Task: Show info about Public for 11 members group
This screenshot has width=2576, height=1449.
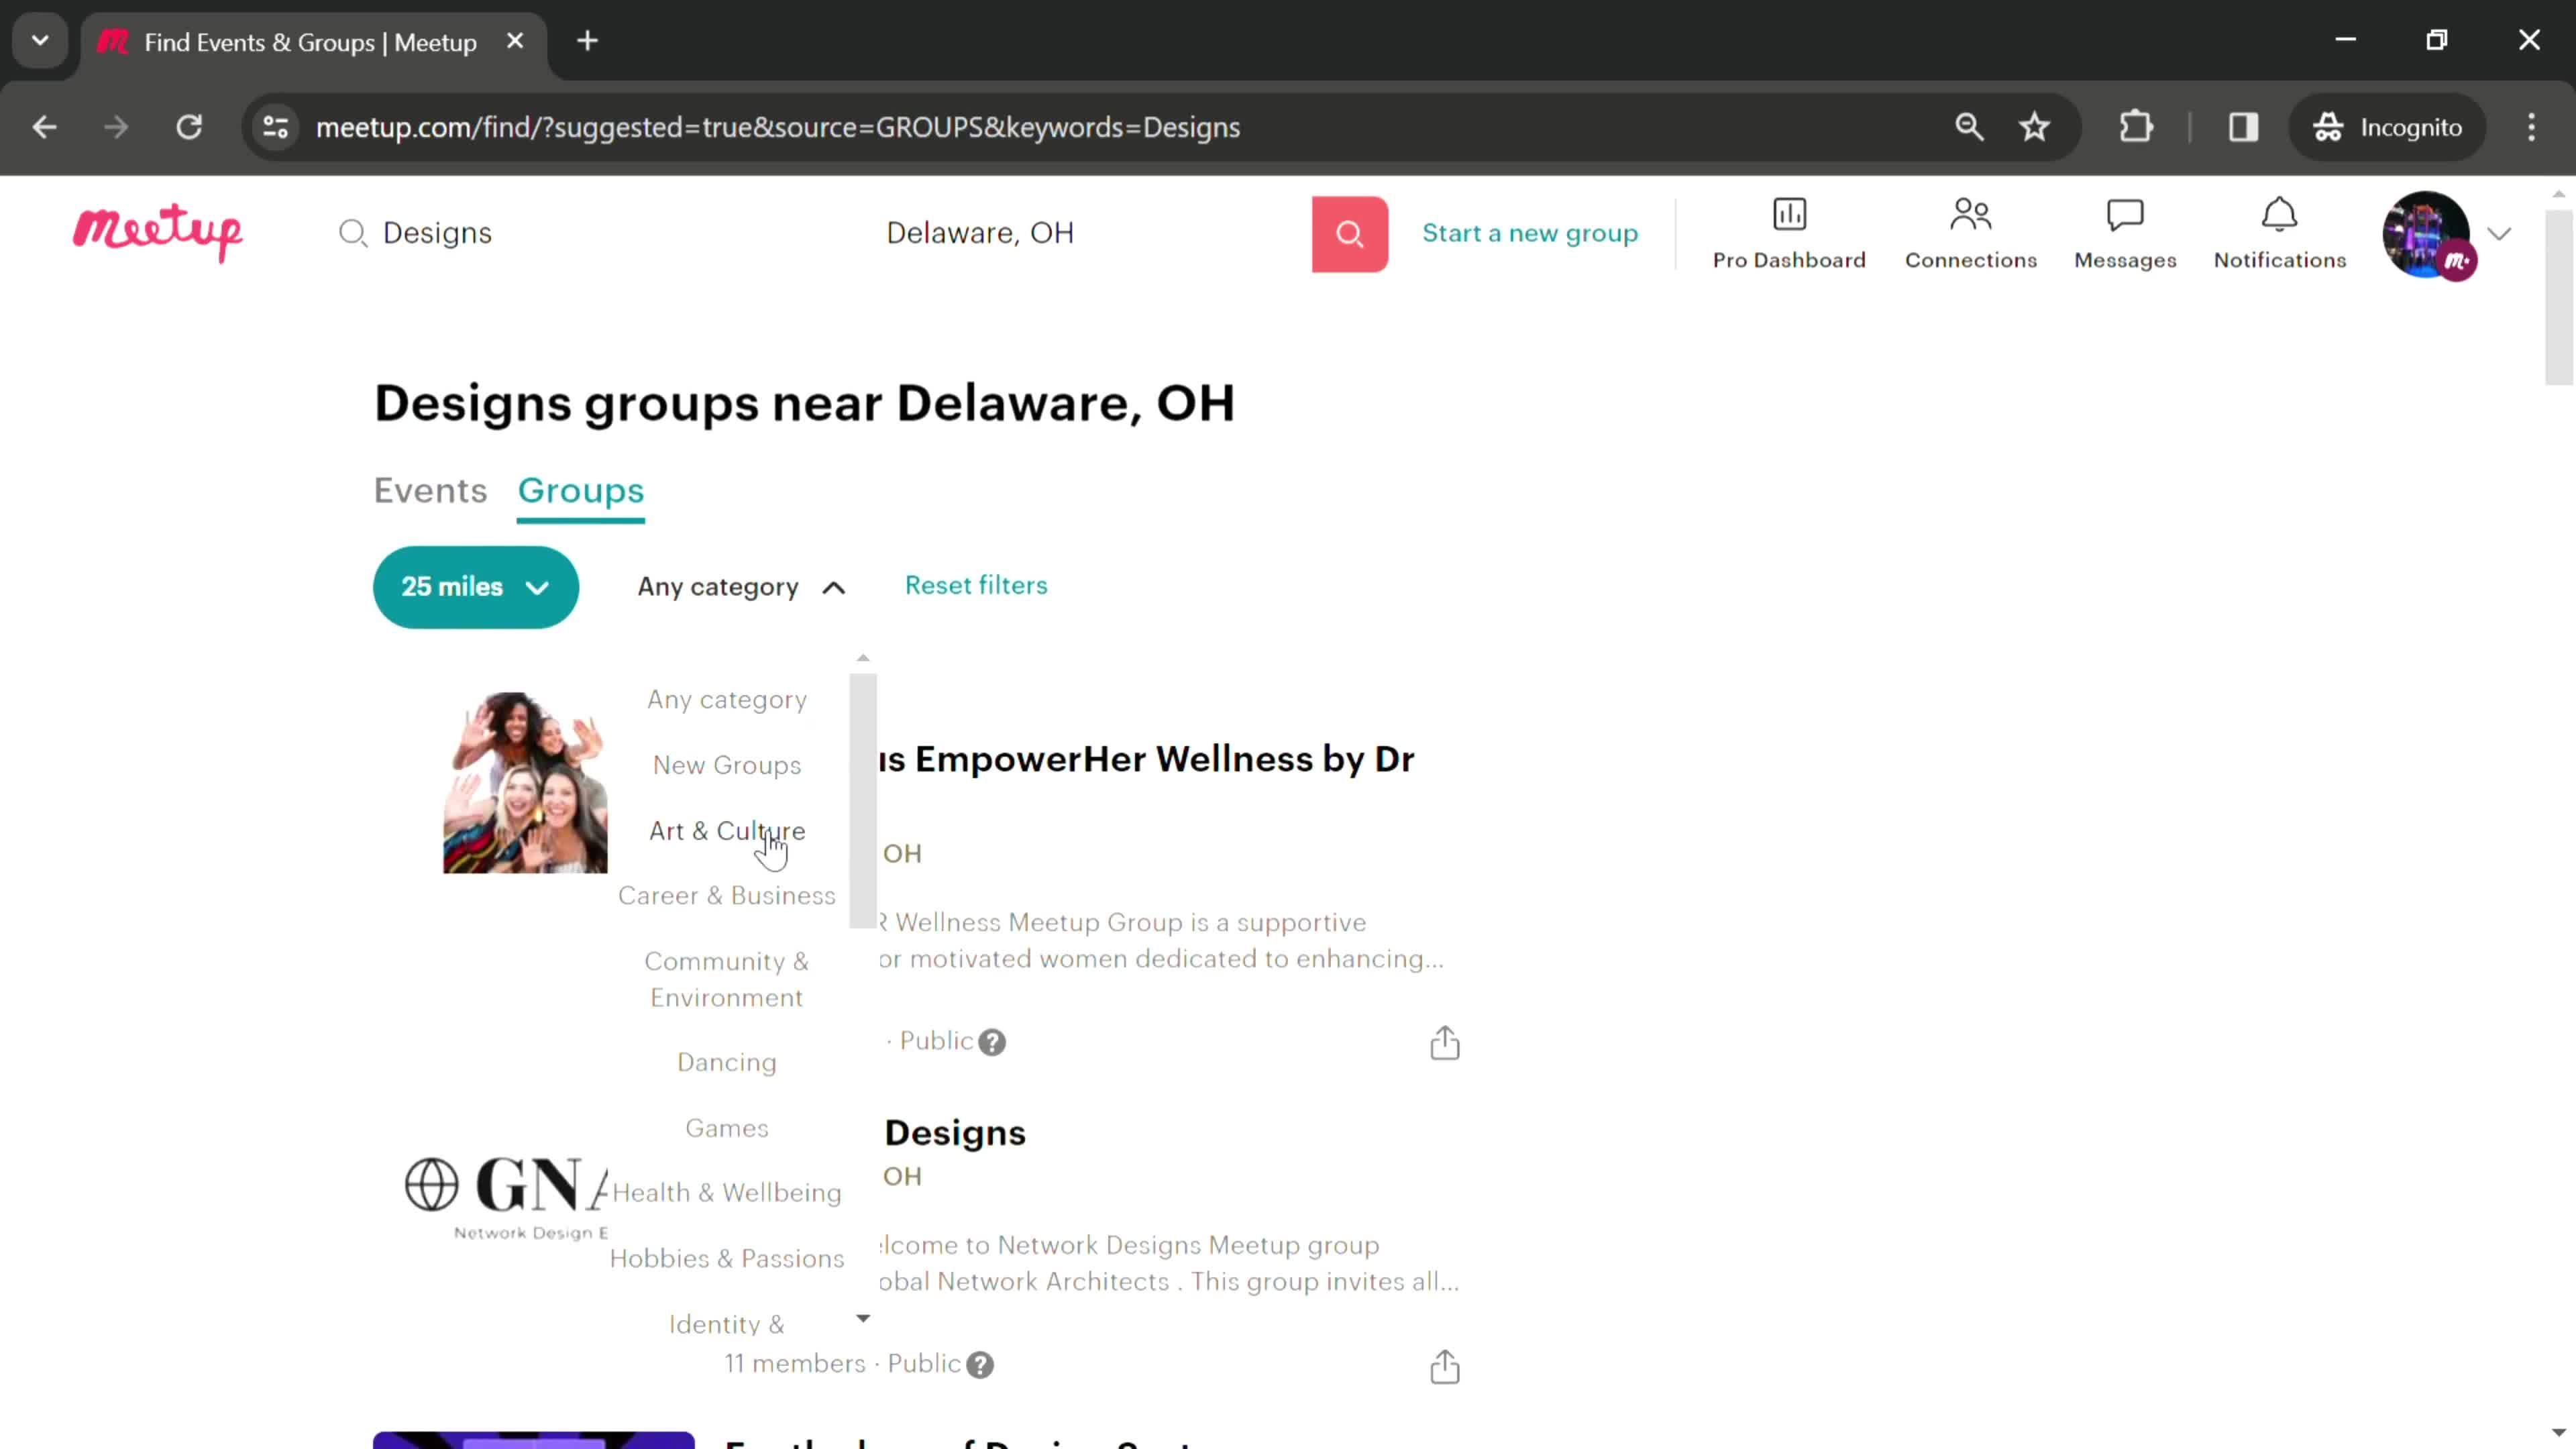Action: coord(980,1365)
